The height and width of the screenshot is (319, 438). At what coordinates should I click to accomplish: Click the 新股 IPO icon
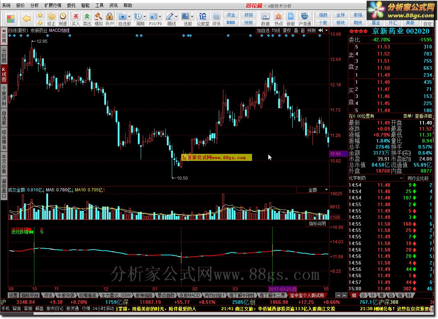291,18
